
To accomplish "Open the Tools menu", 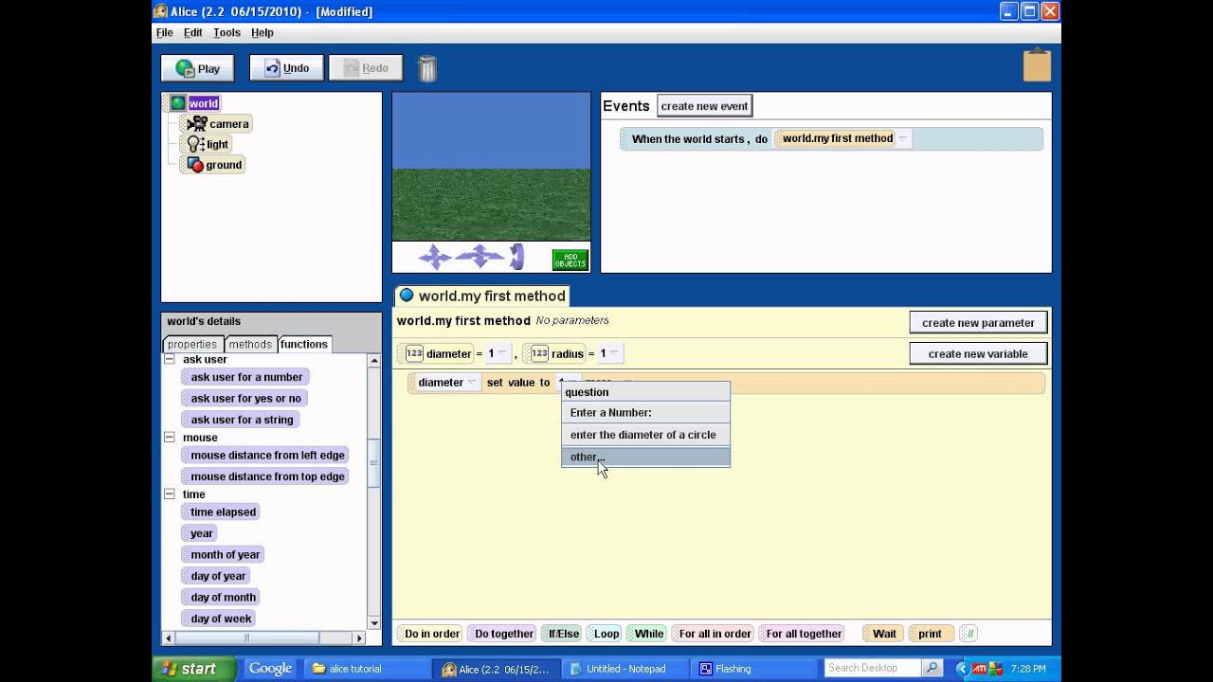I will (x=226, y=32).
